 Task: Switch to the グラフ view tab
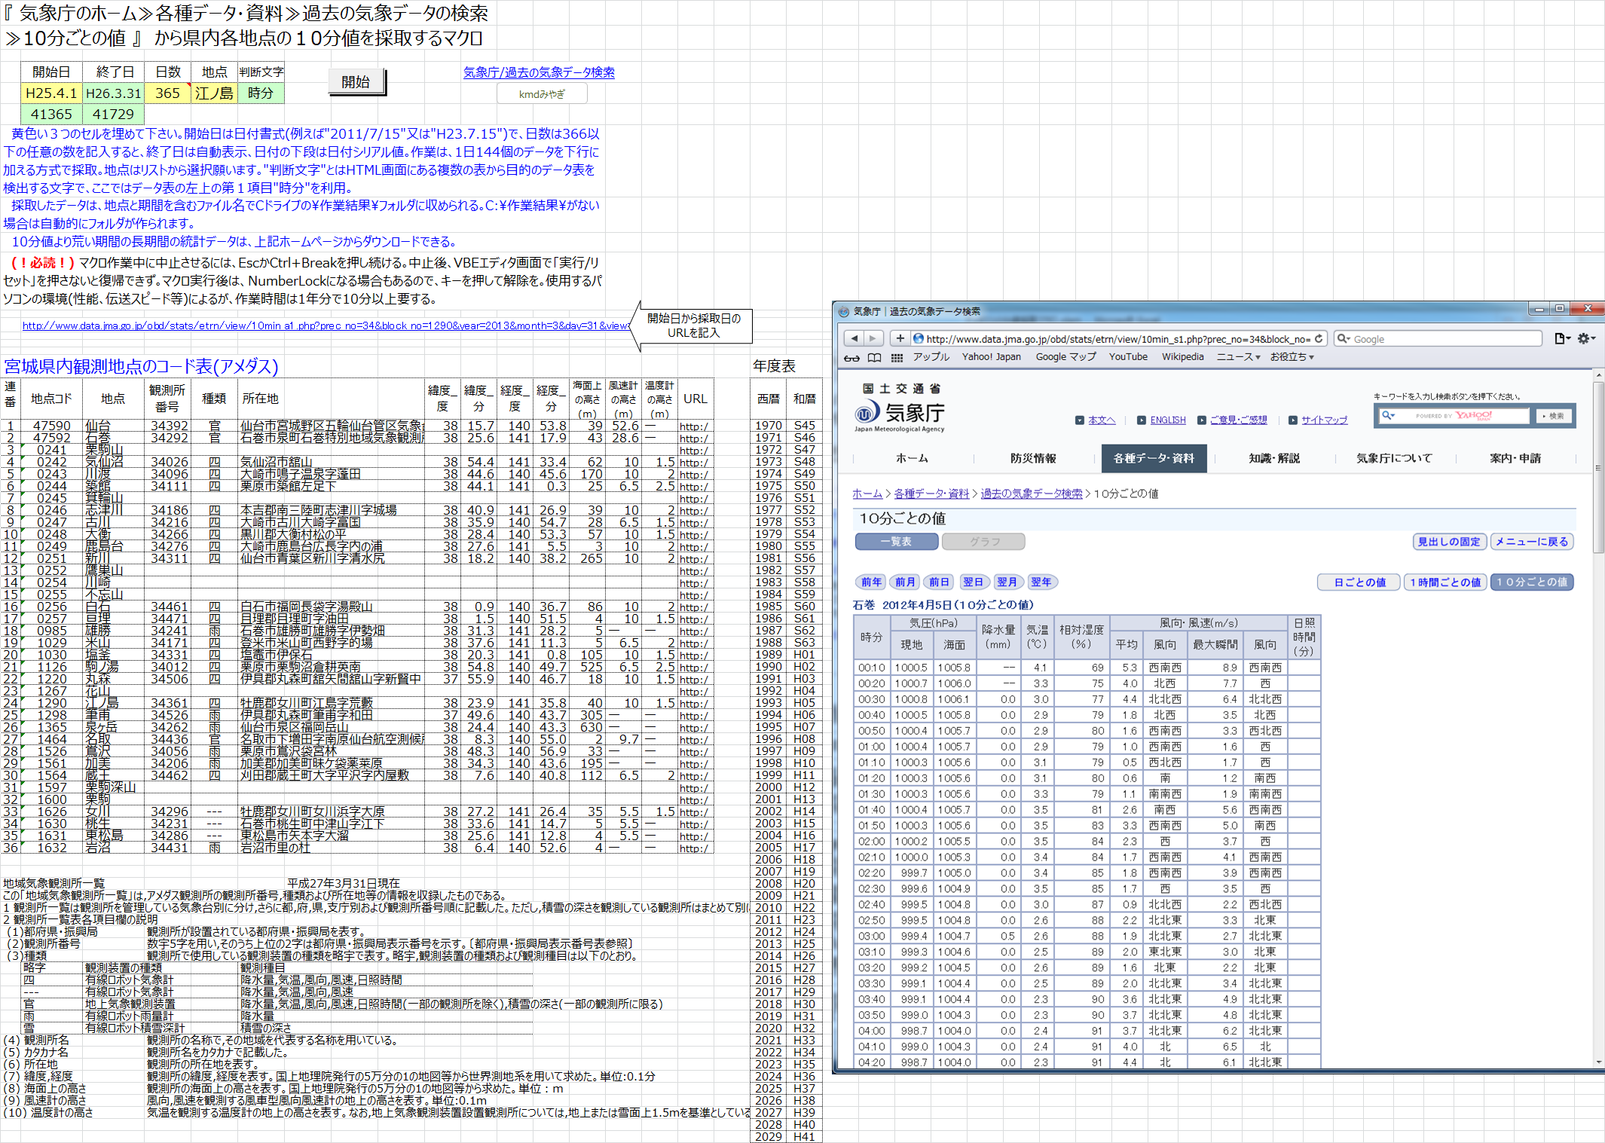coord(984,541)
